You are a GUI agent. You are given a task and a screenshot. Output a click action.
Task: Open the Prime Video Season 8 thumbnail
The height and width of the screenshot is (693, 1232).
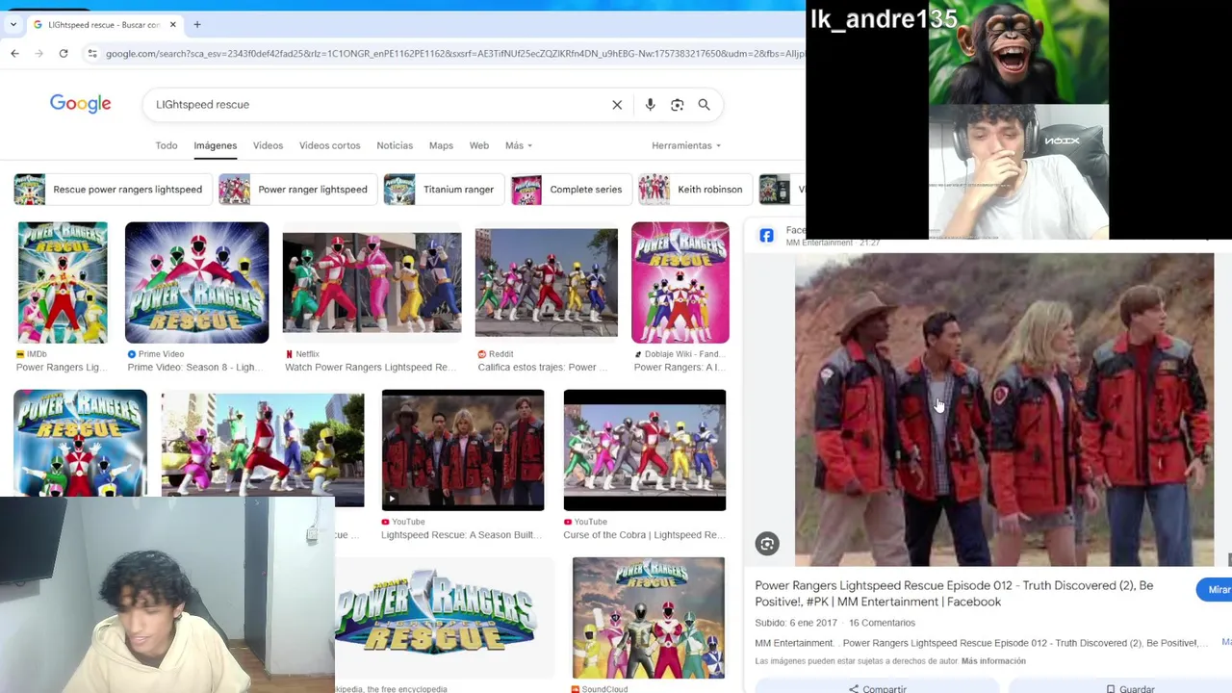(196, 282)
